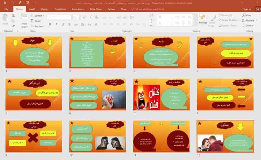Open the Arrange dropdown
This screenshot has width=261, height=160.
click(203, 21)
